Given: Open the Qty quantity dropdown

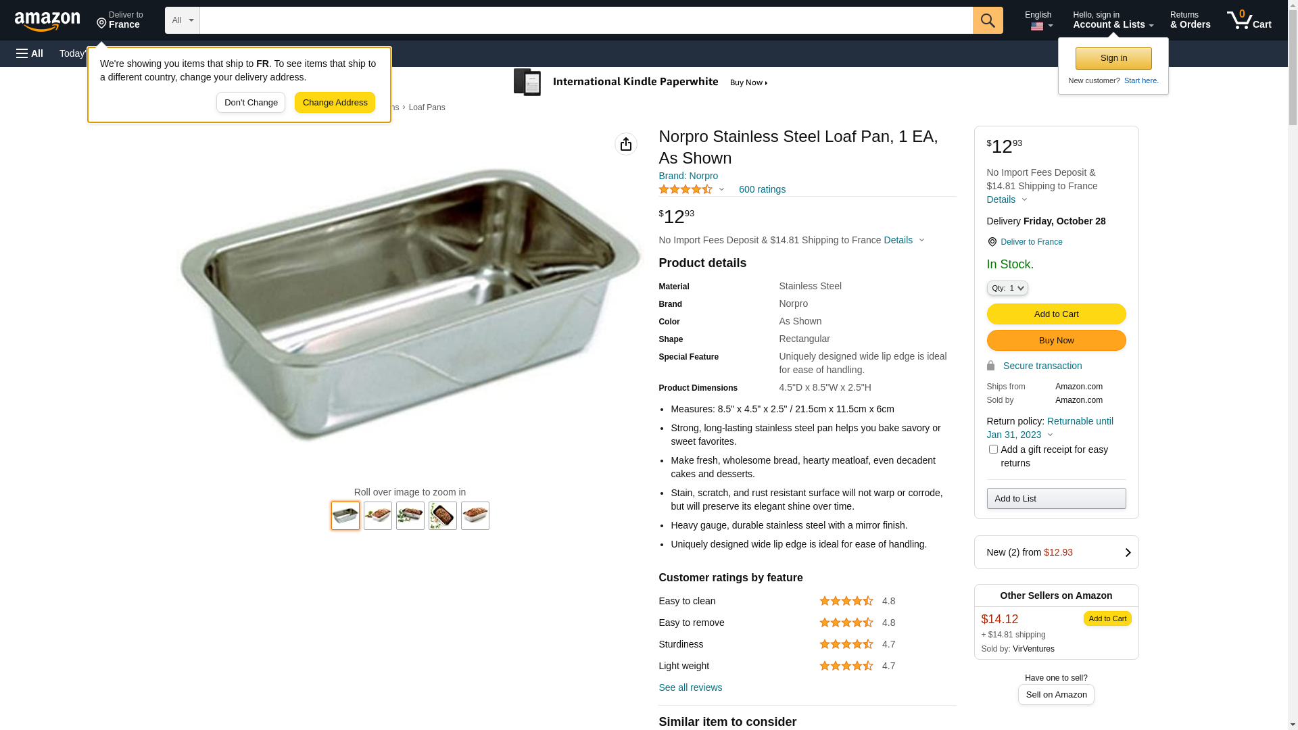Looking at the screenshot, I should [1007, 288].
